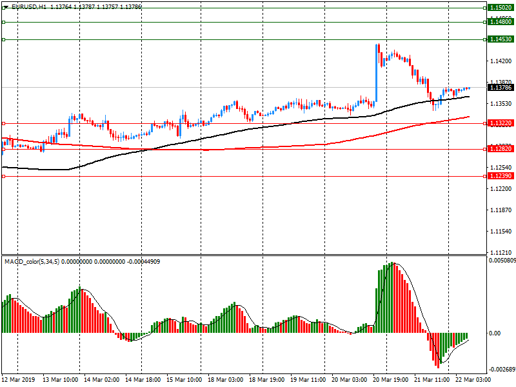Click the 1.14200 price scale value
This screenshot has height=387, width=516.
coord(501,61)
